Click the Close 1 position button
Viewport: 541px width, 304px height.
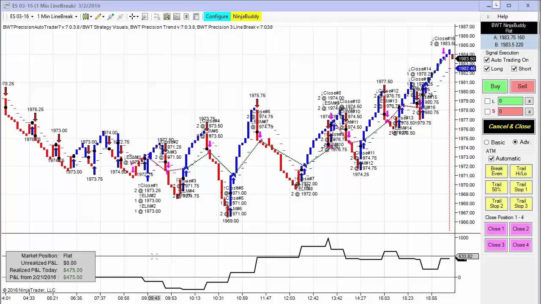[x=496, y=229]
